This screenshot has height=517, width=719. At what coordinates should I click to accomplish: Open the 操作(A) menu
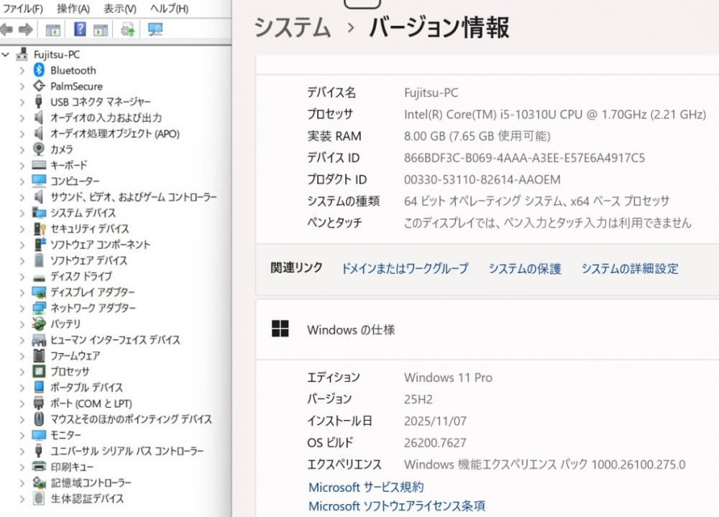click(73, 9)
